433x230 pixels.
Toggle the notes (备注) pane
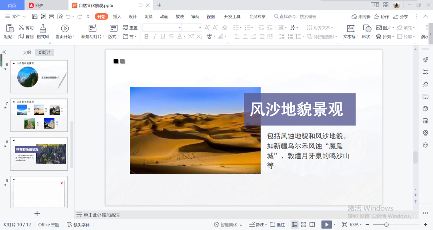pyautogui.click(x=257, y=225)
